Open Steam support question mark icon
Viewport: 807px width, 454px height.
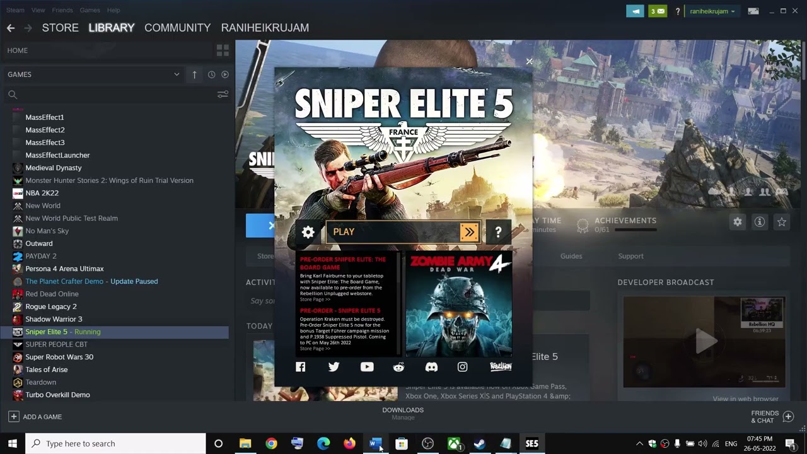678,11
